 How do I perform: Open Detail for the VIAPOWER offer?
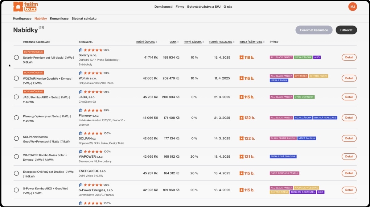click(349, 156)
